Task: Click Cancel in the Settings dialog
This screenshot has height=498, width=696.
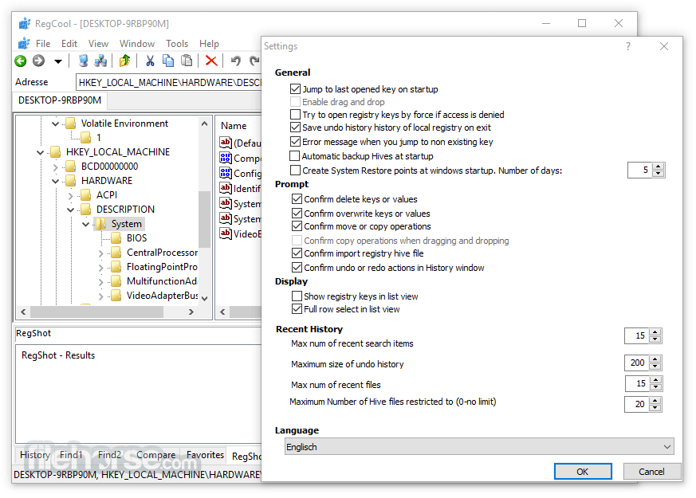Action: pos(651,472)
